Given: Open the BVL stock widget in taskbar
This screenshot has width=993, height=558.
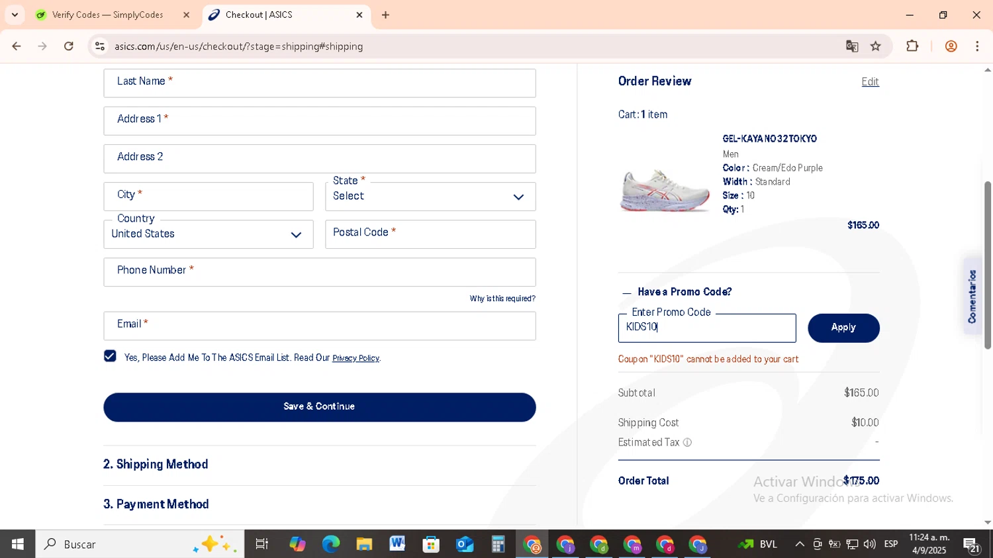Looking at the screenshot, I should [758, 544].
